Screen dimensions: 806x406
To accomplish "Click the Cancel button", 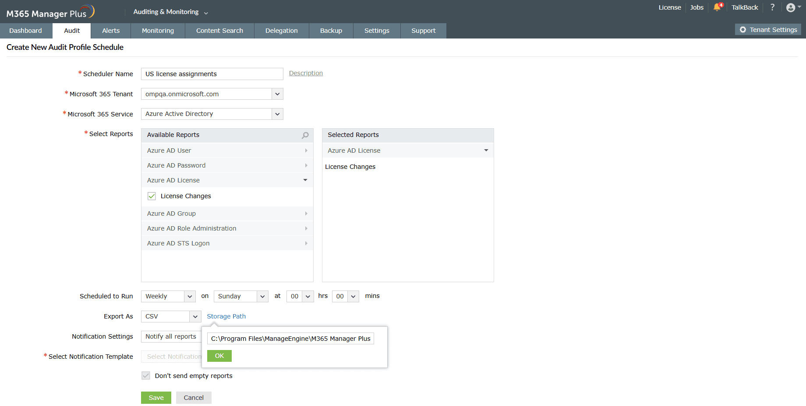I will [194, 398].
